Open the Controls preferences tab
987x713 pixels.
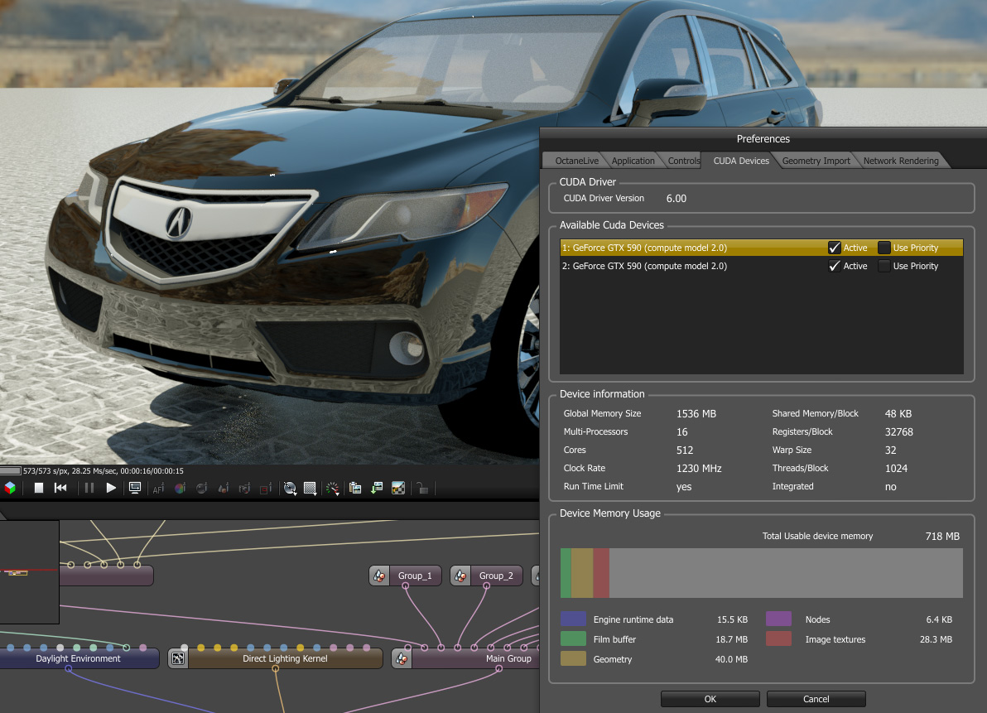[x=683, y=161]
